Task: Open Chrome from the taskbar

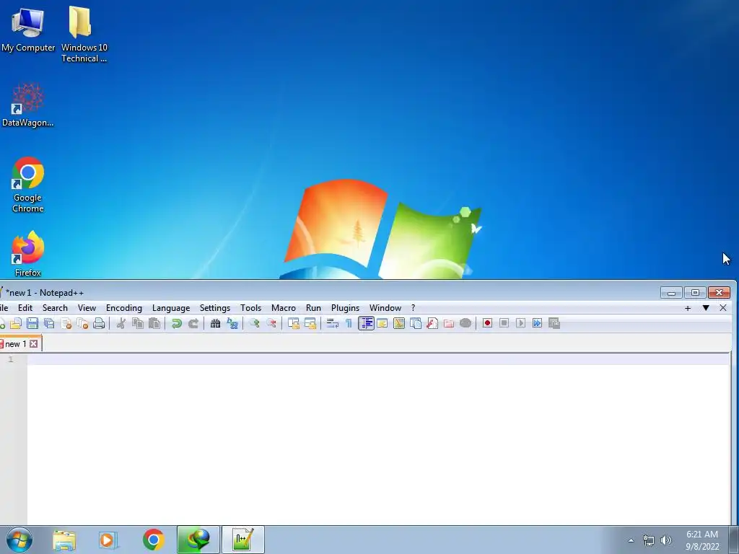Action: (x=153, y=540)
